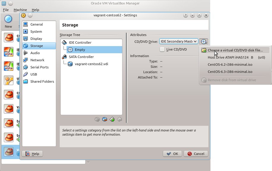
Task: Click the settings dialog help question-mark button
Action: pos(185,15)
